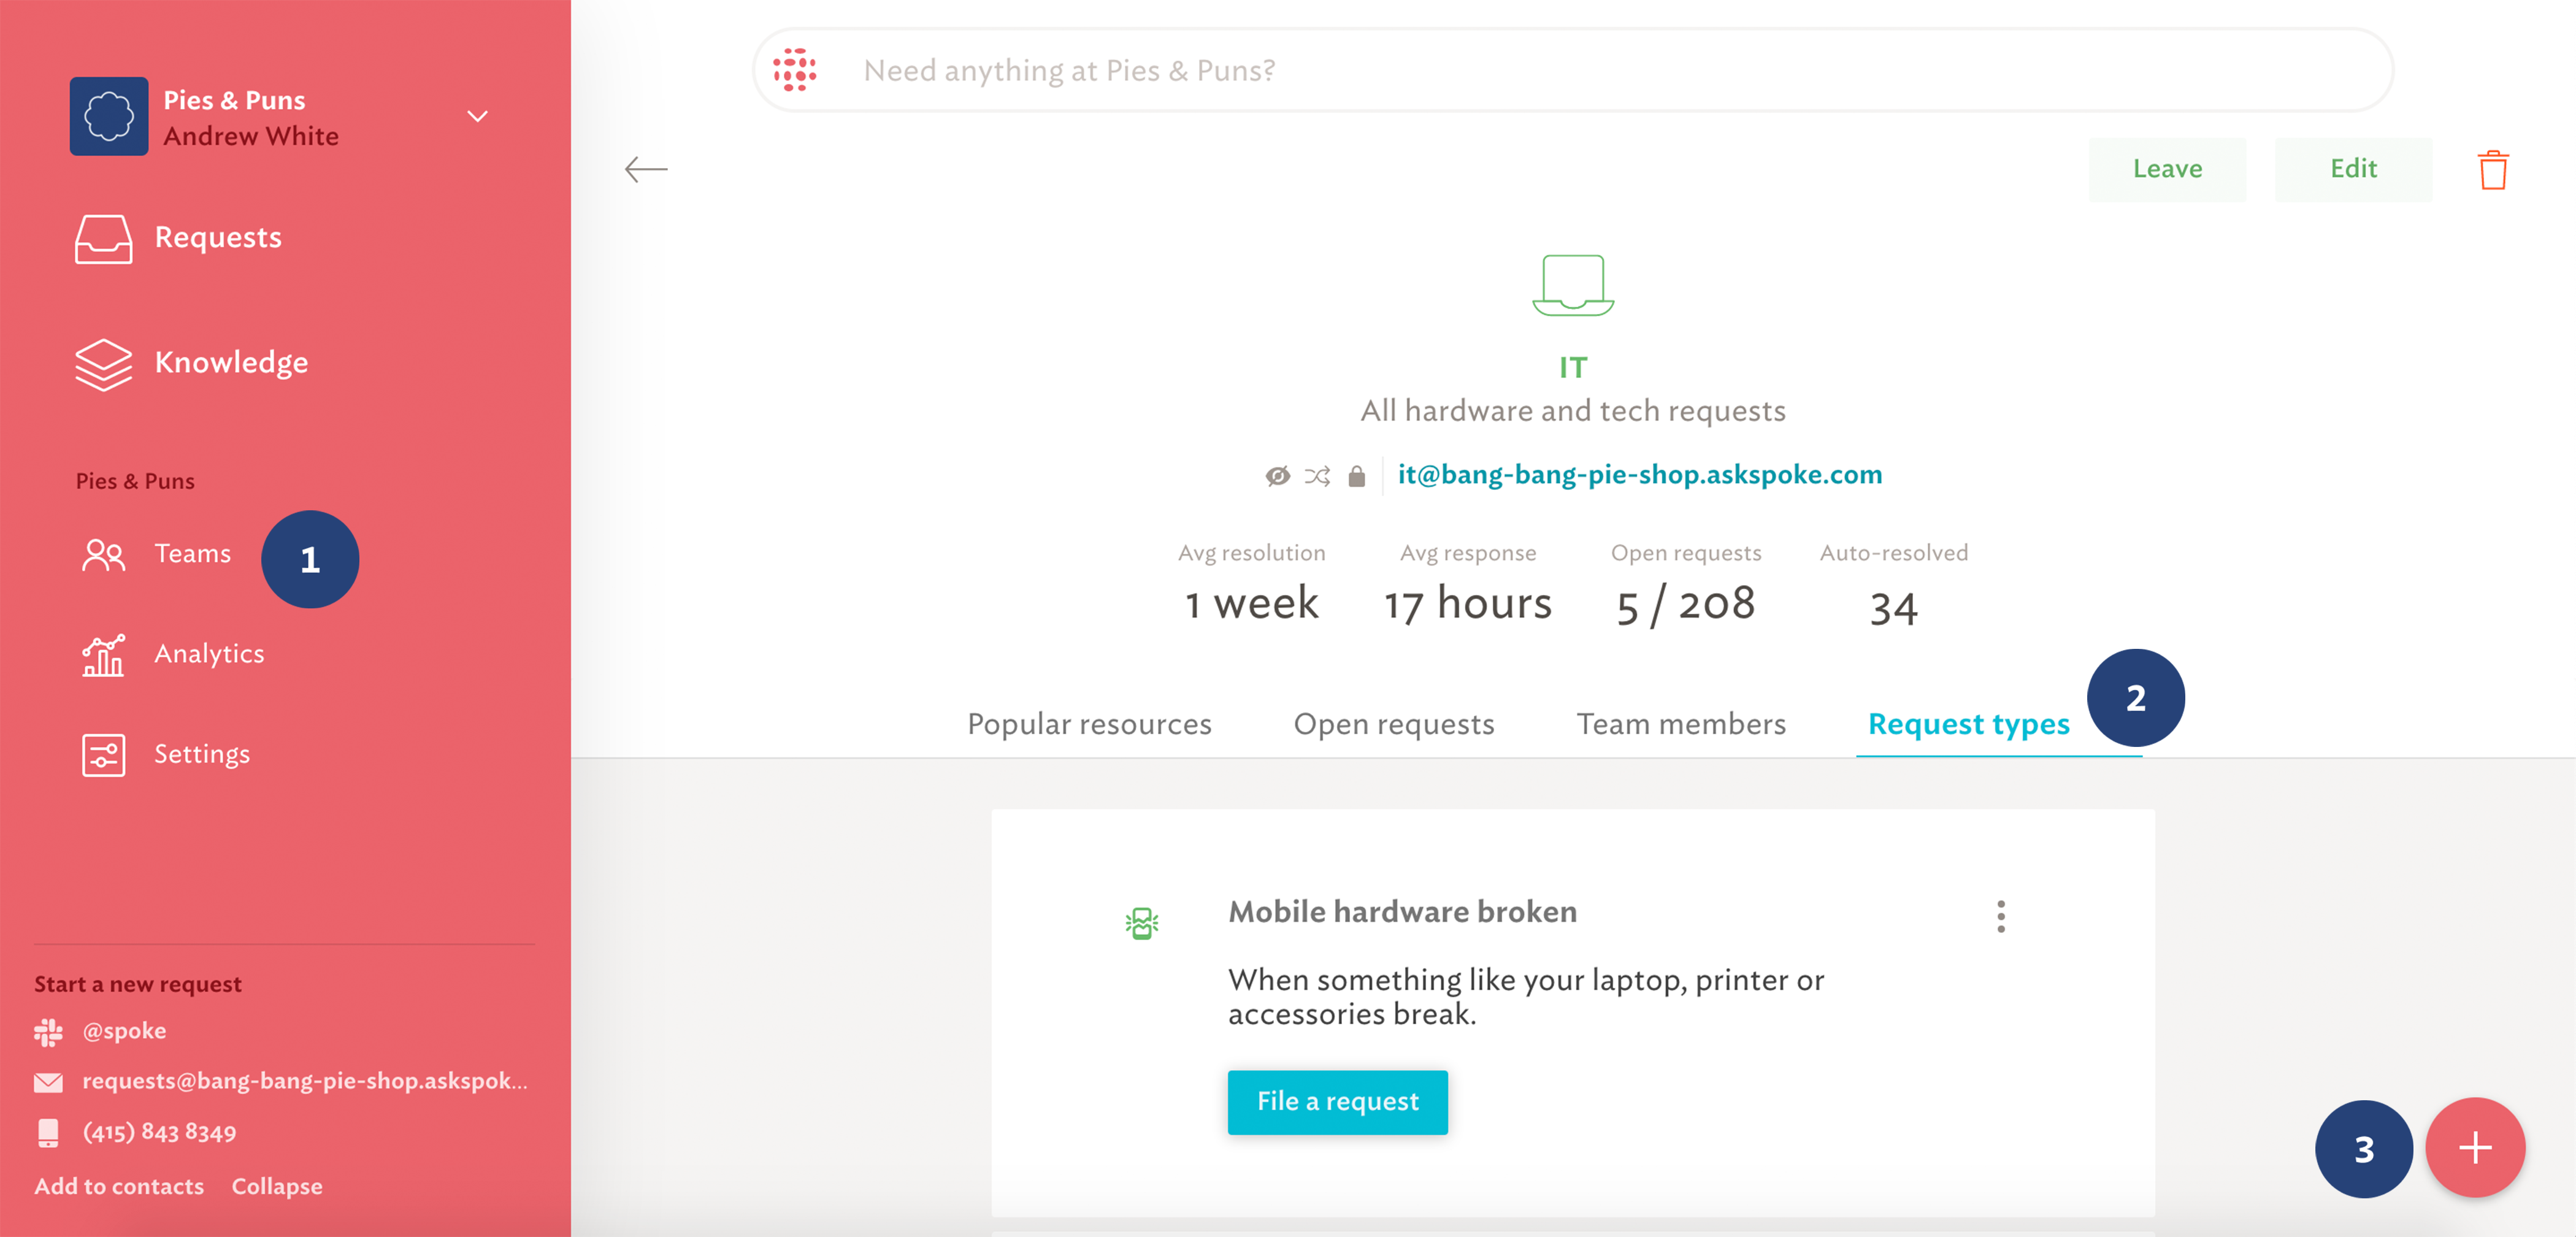Go to Knowledge section label

pos(231,362)
